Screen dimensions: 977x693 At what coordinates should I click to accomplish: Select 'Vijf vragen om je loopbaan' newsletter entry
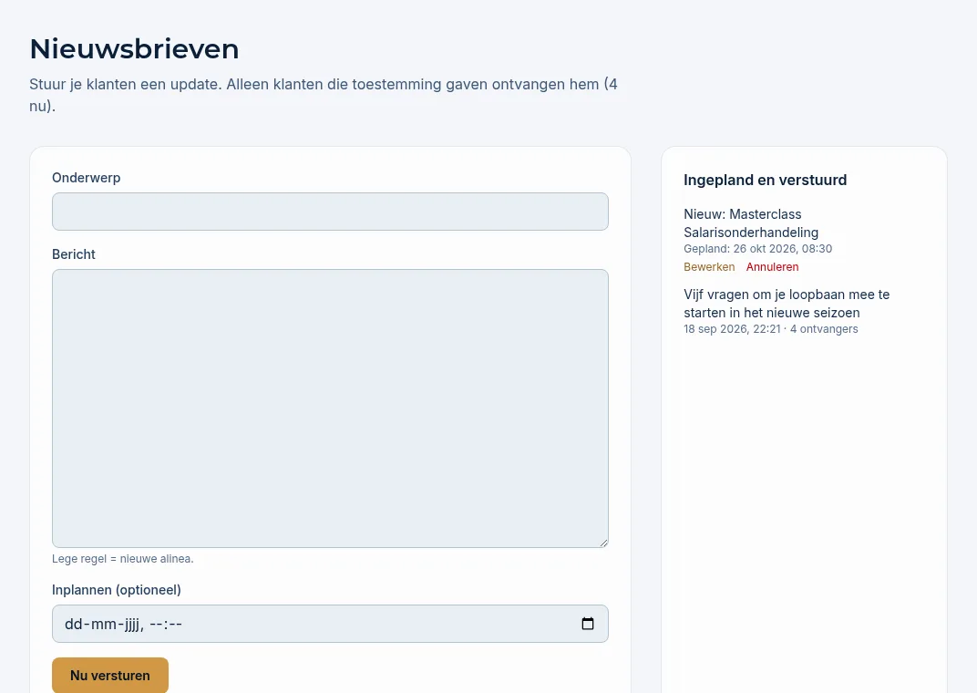pyautogui.click(x=787, y=304)
